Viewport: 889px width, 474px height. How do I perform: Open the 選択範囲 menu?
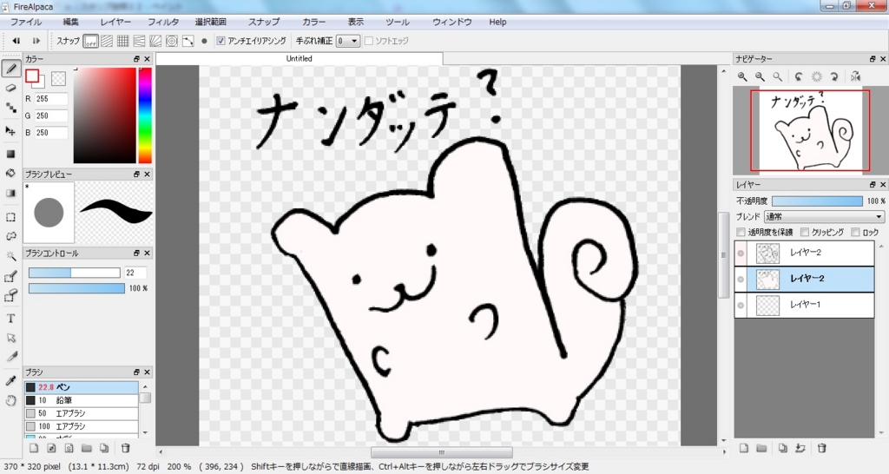[x=211, y=22]
